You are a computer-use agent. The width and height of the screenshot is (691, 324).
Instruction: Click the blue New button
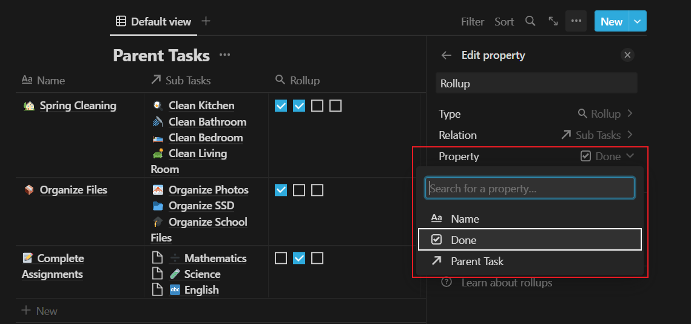pos(612,21)
